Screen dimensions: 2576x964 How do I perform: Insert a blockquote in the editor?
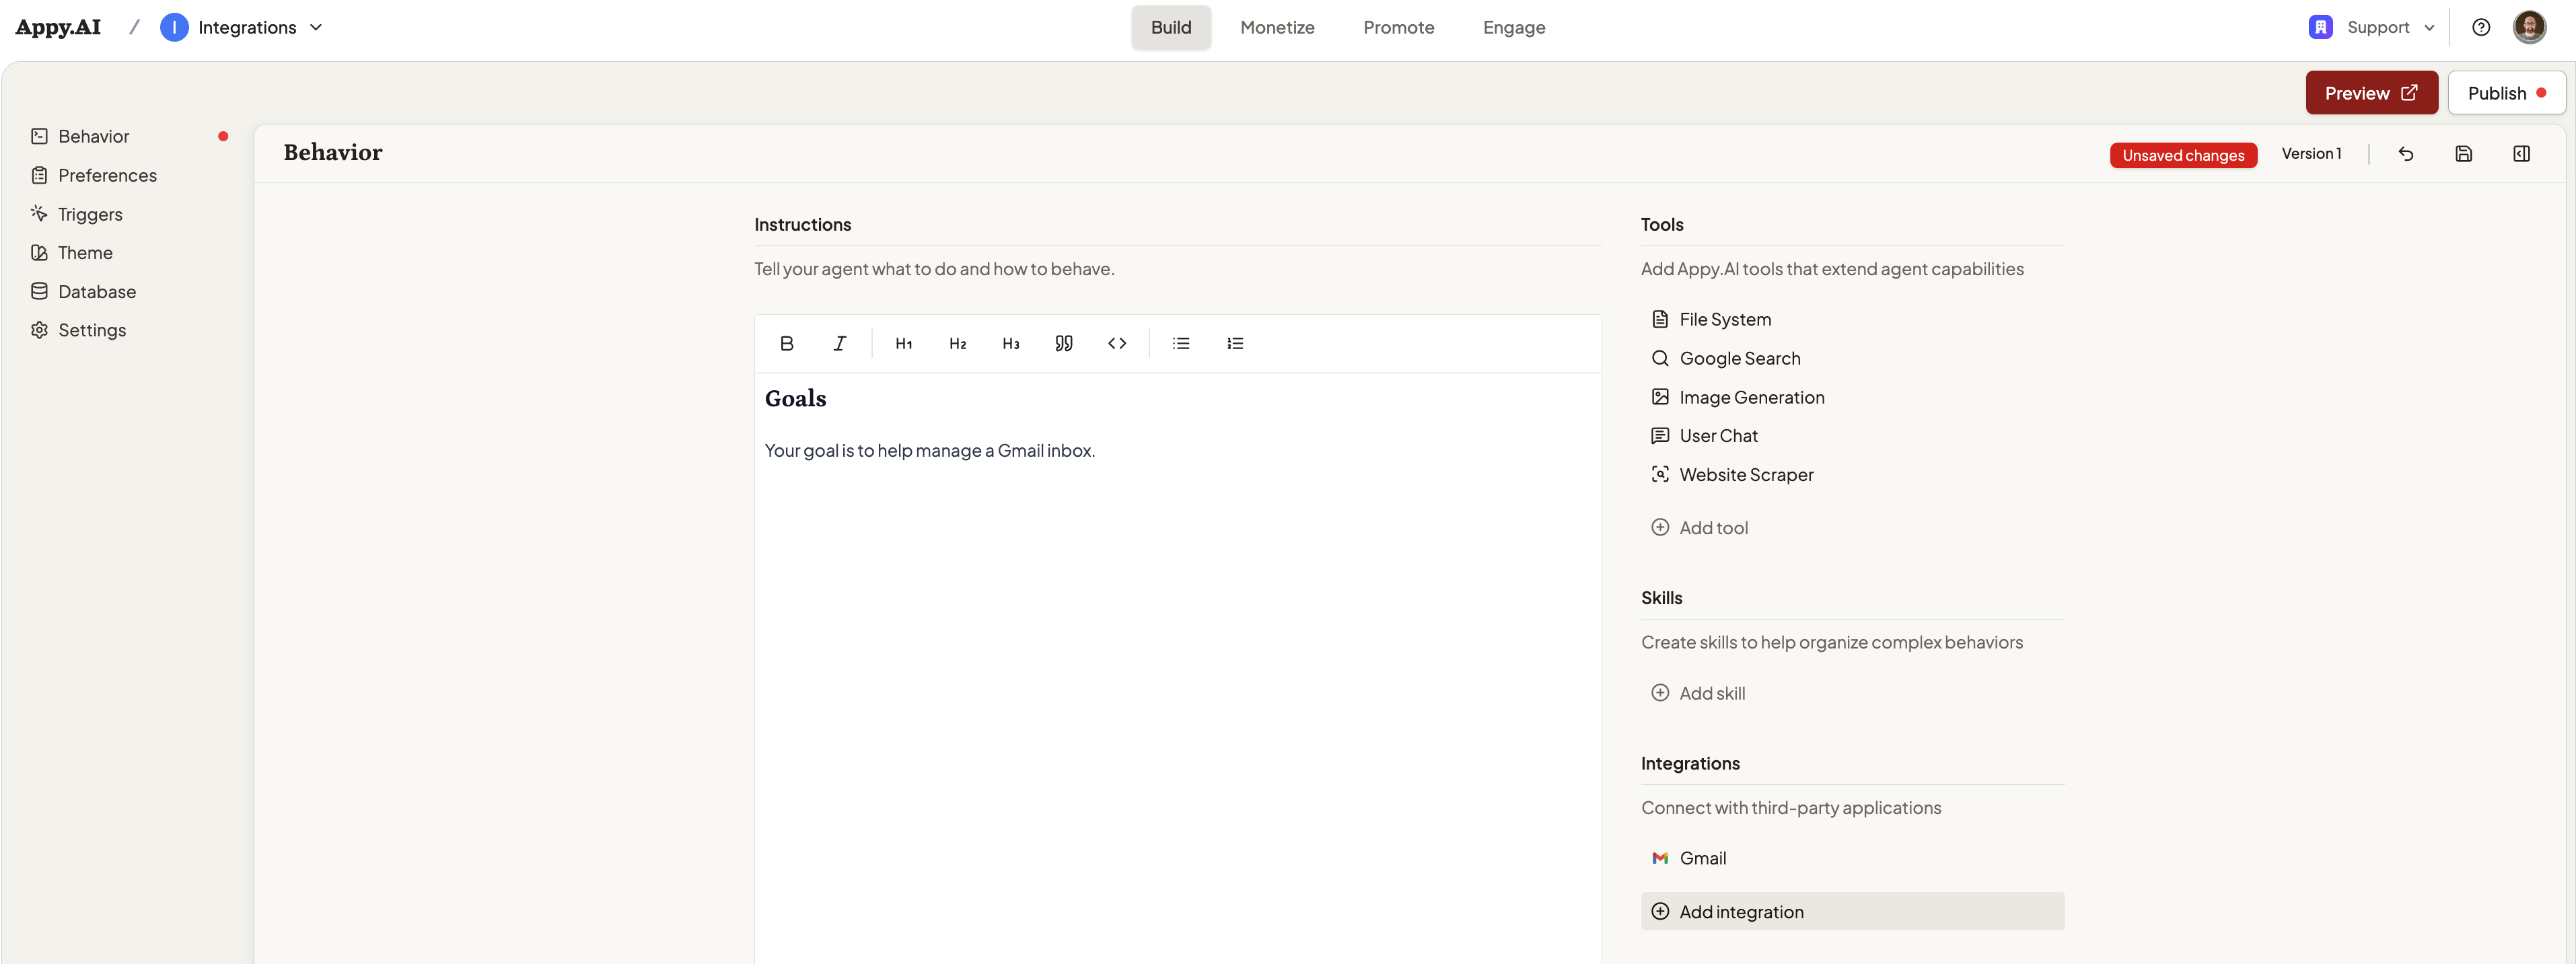coord(1063,343)
